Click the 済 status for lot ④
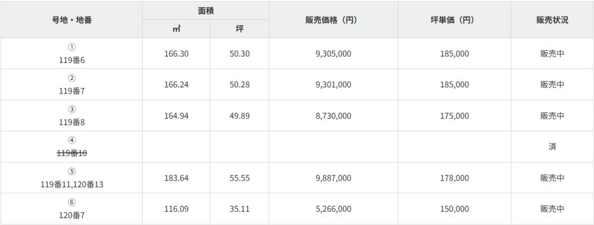 tap(552, 146)
